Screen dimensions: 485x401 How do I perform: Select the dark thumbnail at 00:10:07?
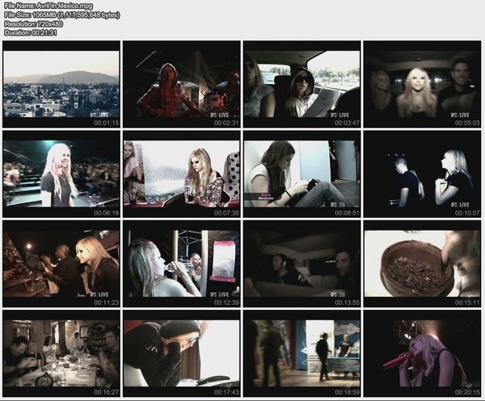[x=422, y=173]
